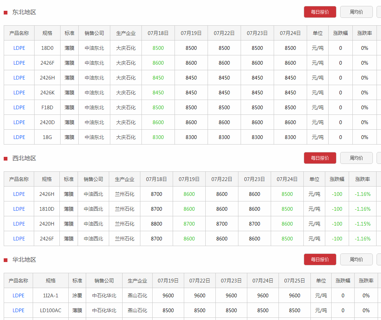Click the 西北地区 section heading
This screenshot has width=381, height=320.
pos(24,158)
